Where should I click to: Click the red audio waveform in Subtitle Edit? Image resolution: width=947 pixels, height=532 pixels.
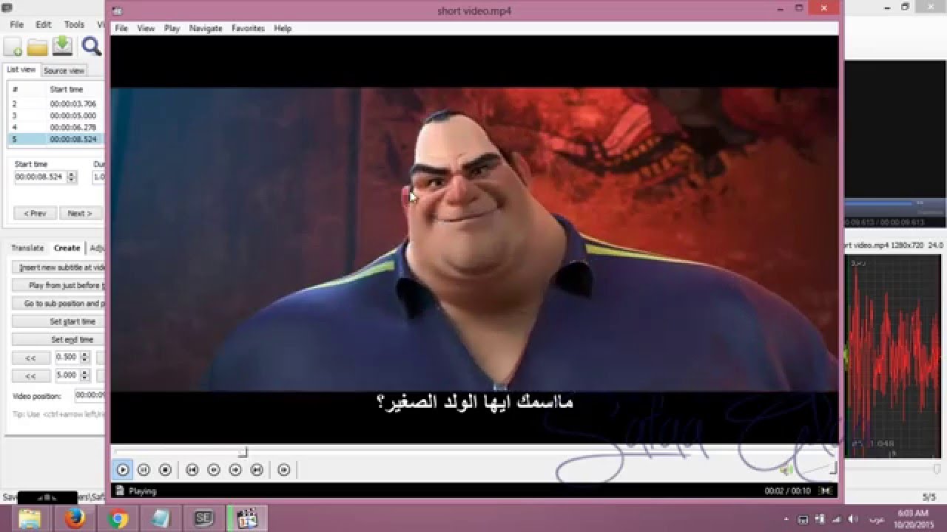point(894,356)
